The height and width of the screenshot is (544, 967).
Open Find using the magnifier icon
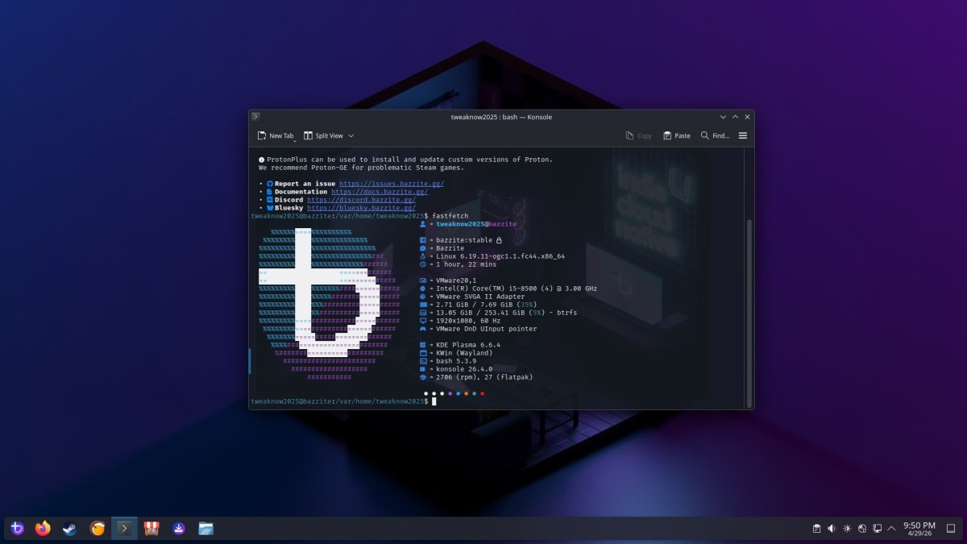(704, 135)
